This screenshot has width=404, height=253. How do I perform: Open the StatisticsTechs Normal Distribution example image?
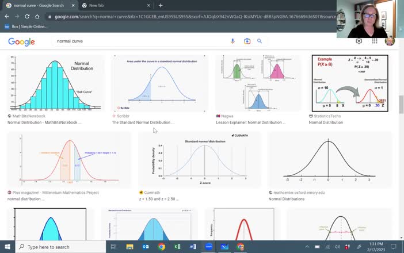click(349, 83)
